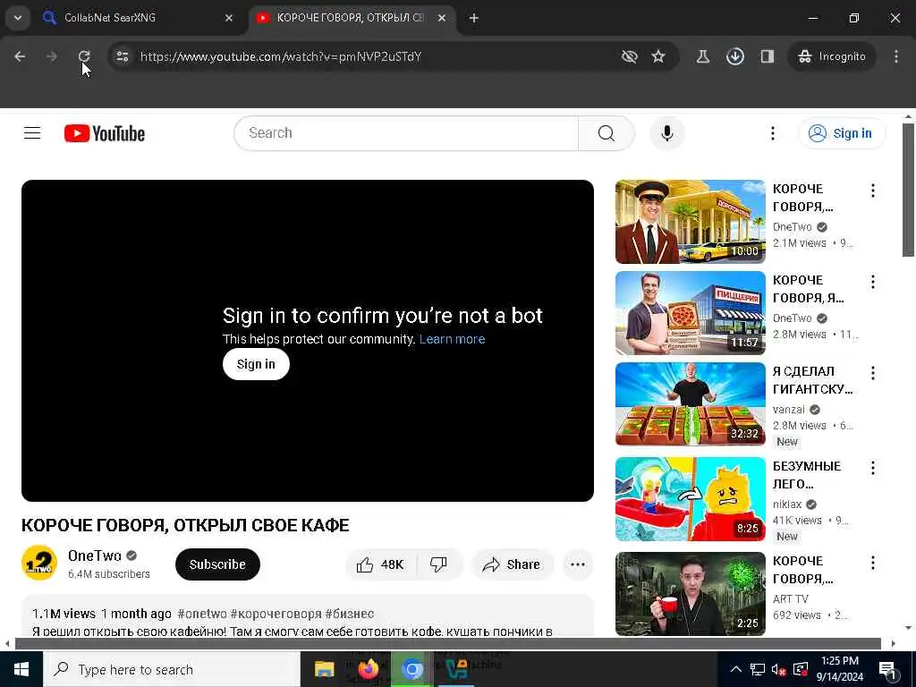Toggle the browser side panel icon

(767, 56)
